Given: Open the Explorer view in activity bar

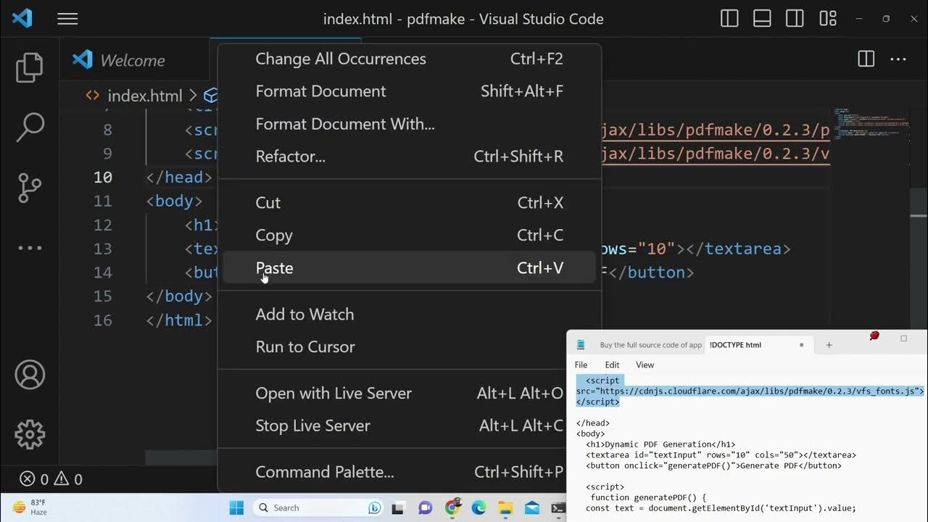Looking at the screenshot, I should click(30, 67).
